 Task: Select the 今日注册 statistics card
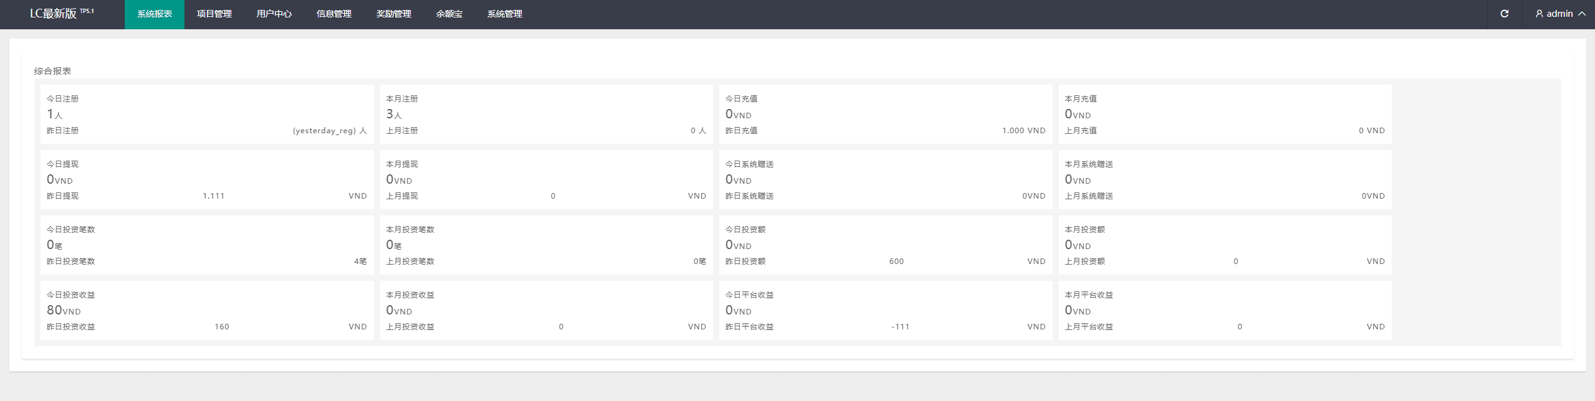pyautogui.click(x=207, y=115)
